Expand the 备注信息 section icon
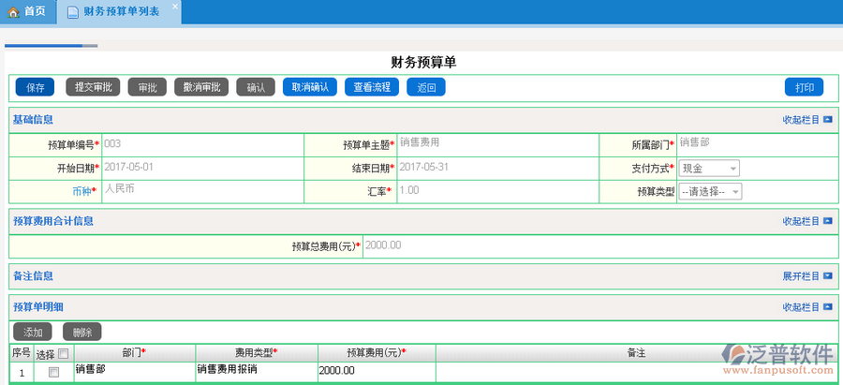Image resolution: width=843 pixels, height=385 pixels. 827,276
